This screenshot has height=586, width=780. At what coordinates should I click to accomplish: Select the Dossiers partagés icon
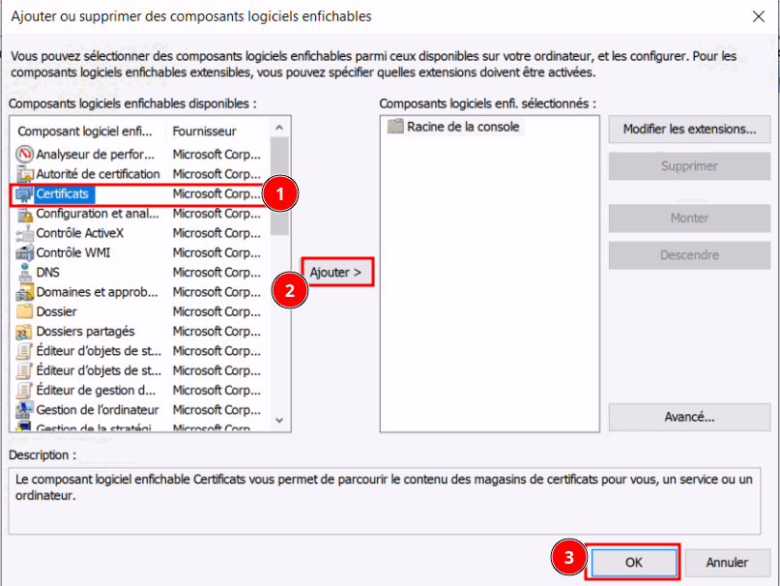25,332
